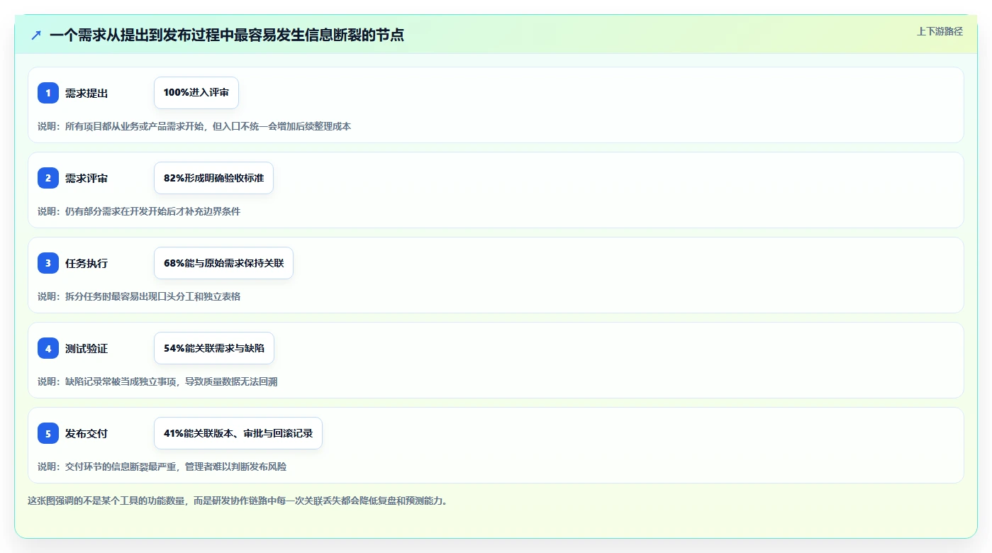Click step number badge 4
This screenshot has height=553, width=992.
48,348
